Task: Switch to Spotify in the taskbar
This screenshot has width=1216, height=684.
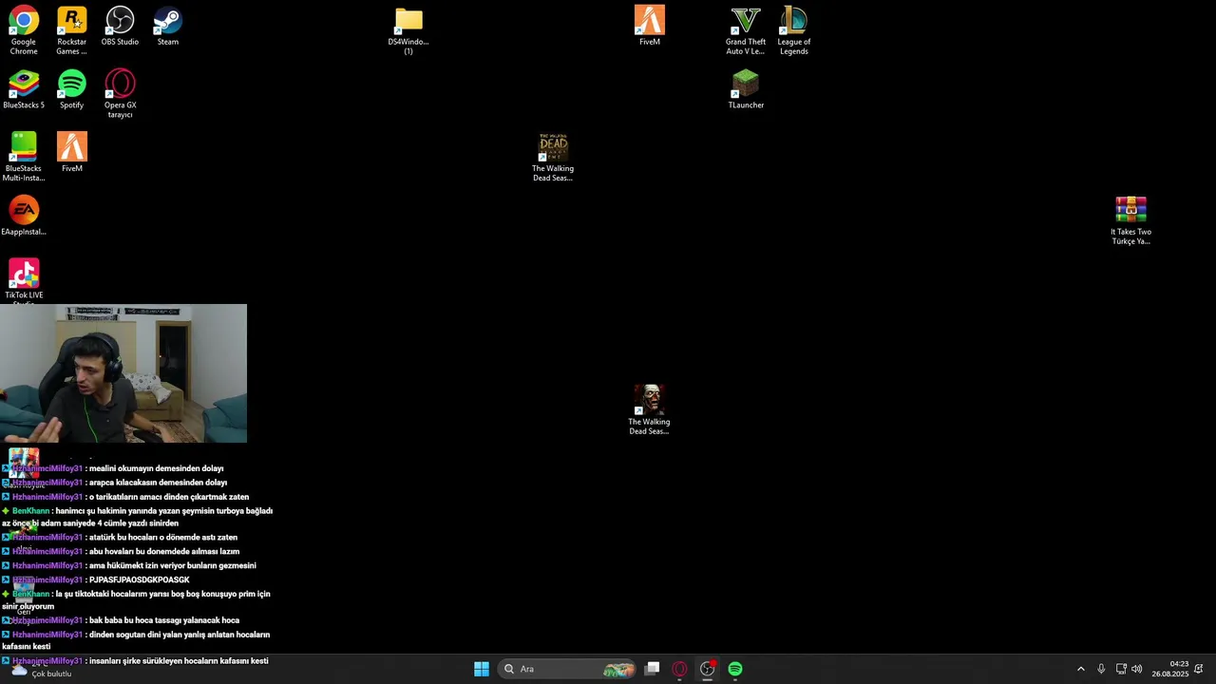Action: (x=735, y=669)
